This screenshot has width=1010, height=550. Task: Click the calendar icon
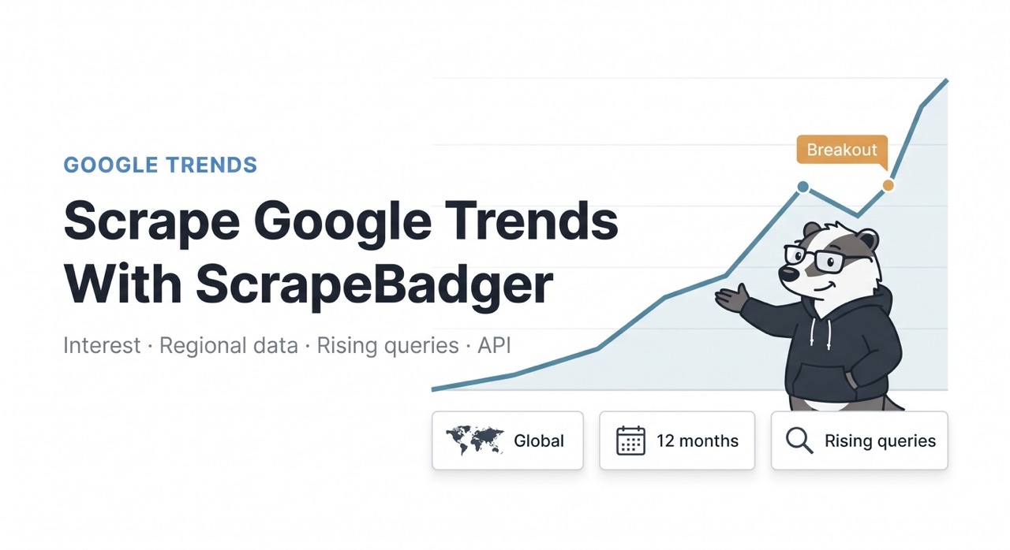tap(630, 440)
